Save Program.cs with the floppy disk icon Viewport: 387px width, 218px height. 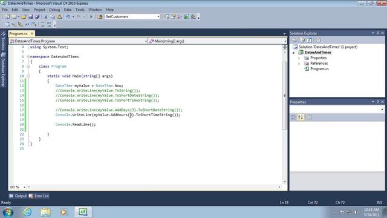(31, 17)
